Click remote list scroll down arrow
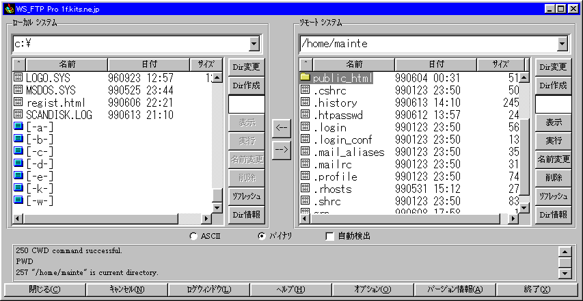 click(524, 208)
